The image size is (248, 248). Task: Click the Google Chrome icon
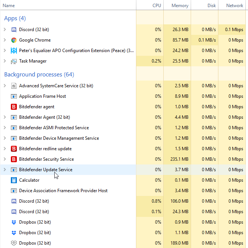point(14,40)
